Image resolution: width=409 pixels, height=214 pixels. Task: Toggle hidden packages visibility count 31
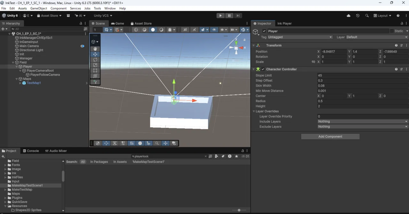click(245, 157)
